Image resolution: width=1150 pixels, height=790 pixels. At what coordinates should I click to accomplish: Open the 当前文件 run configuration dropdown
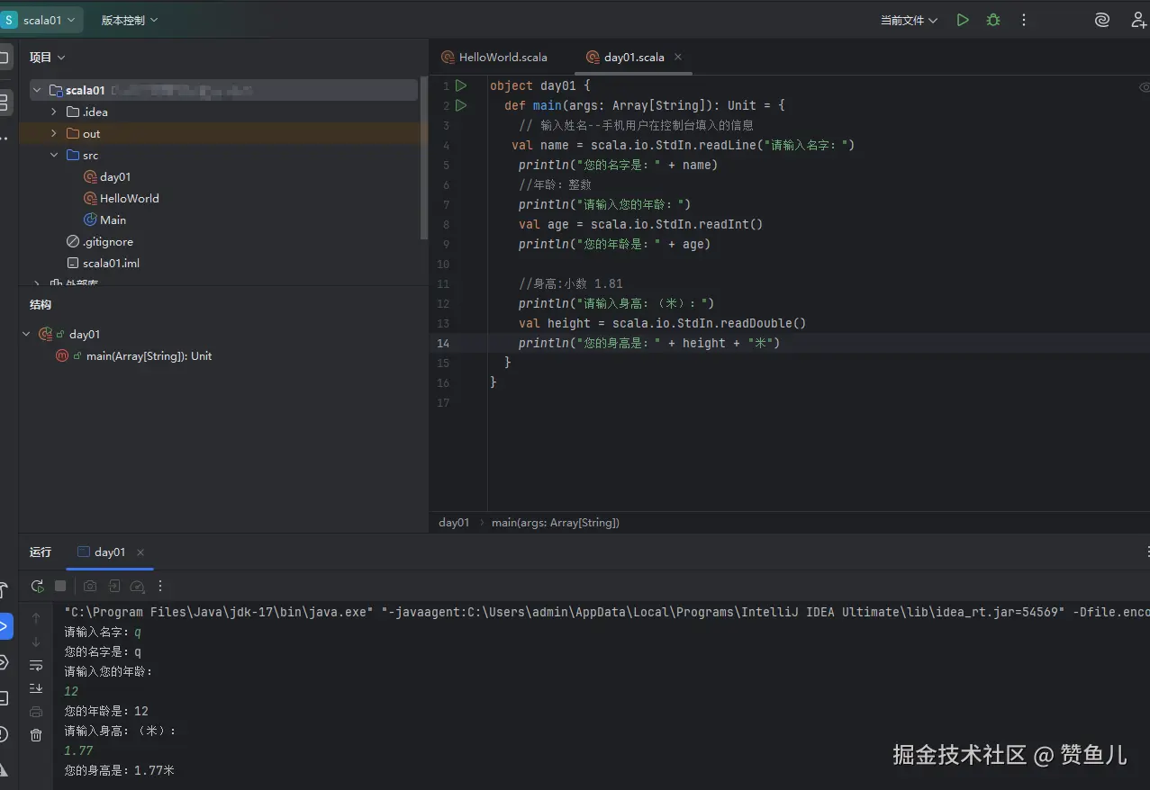click(x=908, y=19)
